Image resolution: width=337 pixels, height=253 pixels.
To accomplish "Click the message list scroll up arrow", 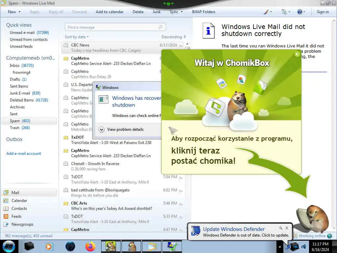I will coord(187,44).
